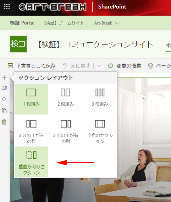The image size is (171, 202).
Task: Choose the 2 段組み layout option
Action: 66,99
